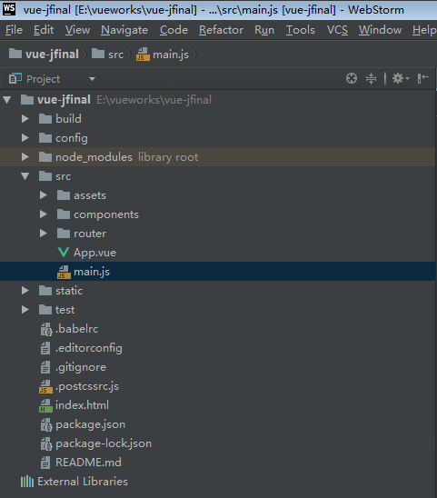Open the VCS menu

(337, 30)
